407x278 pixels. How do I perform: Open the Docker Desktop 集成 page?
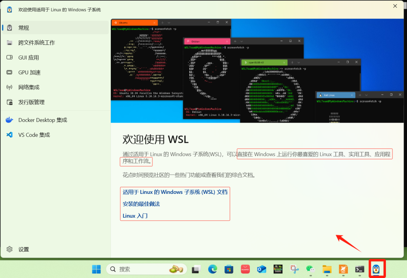coord(55,120)
